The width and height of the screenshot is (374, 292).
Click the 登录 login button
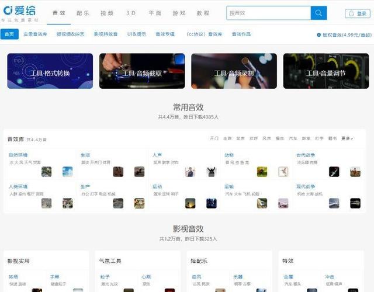click(x=358, y=13)
